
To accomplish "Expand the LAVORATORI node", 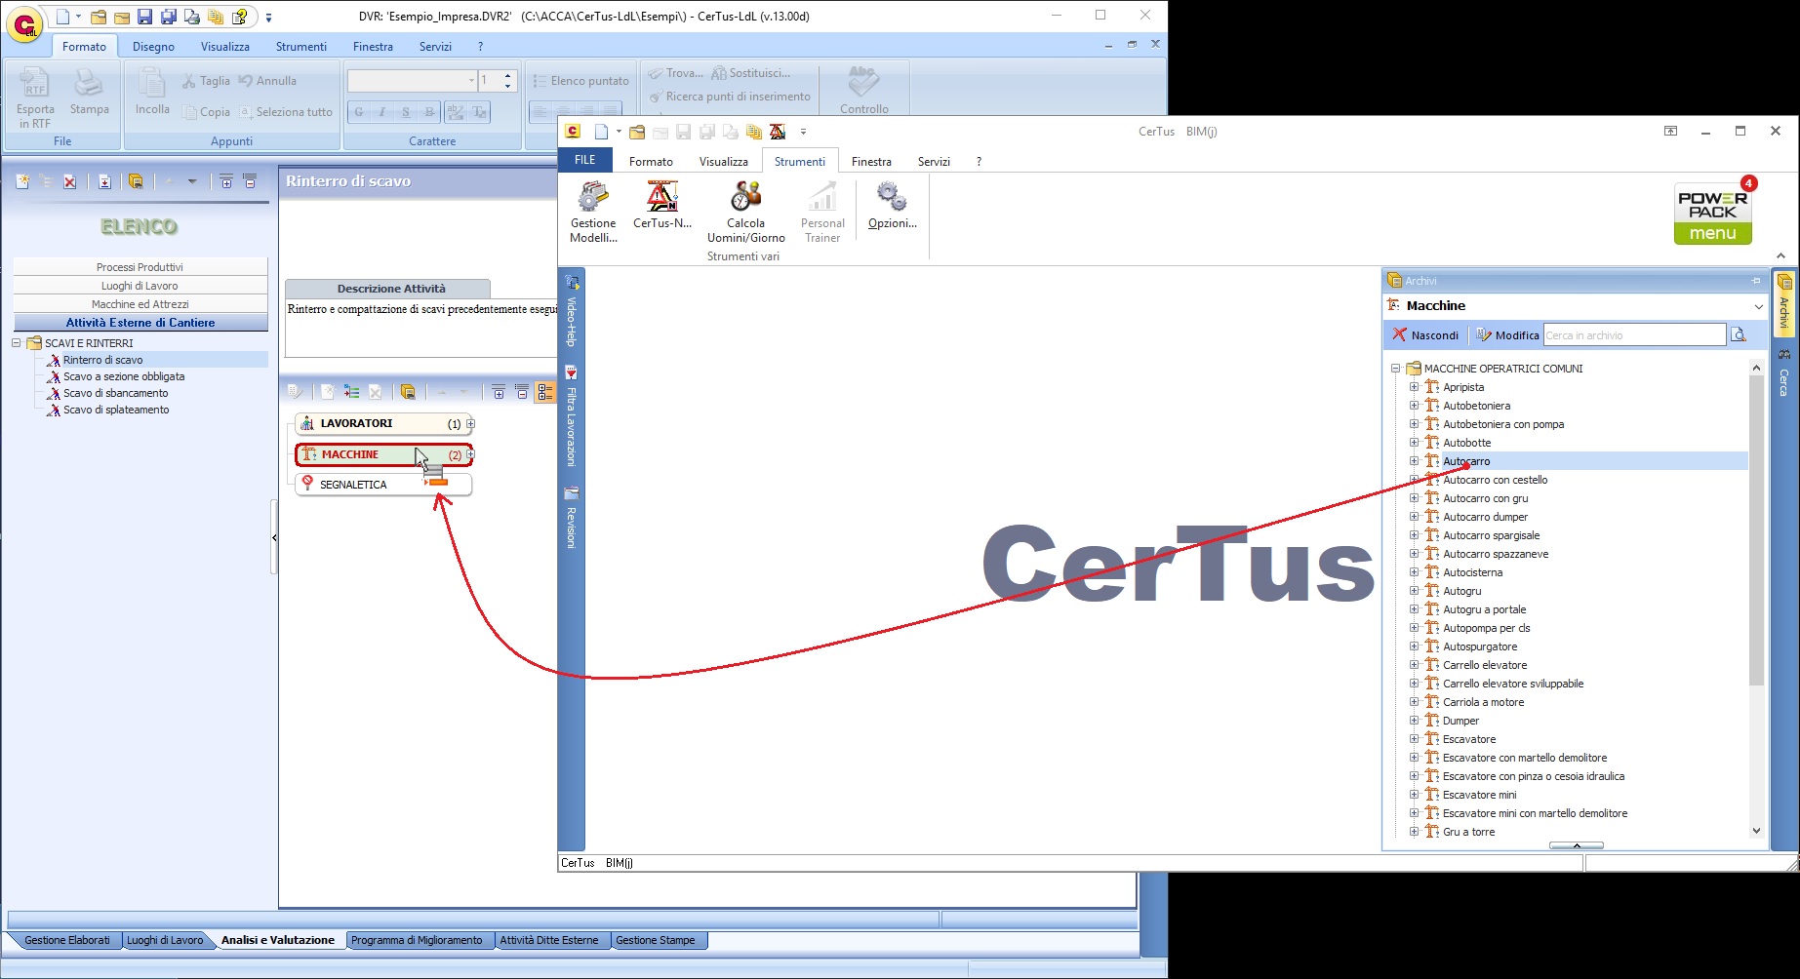I will pyautogui.click(x=470, y=423).
